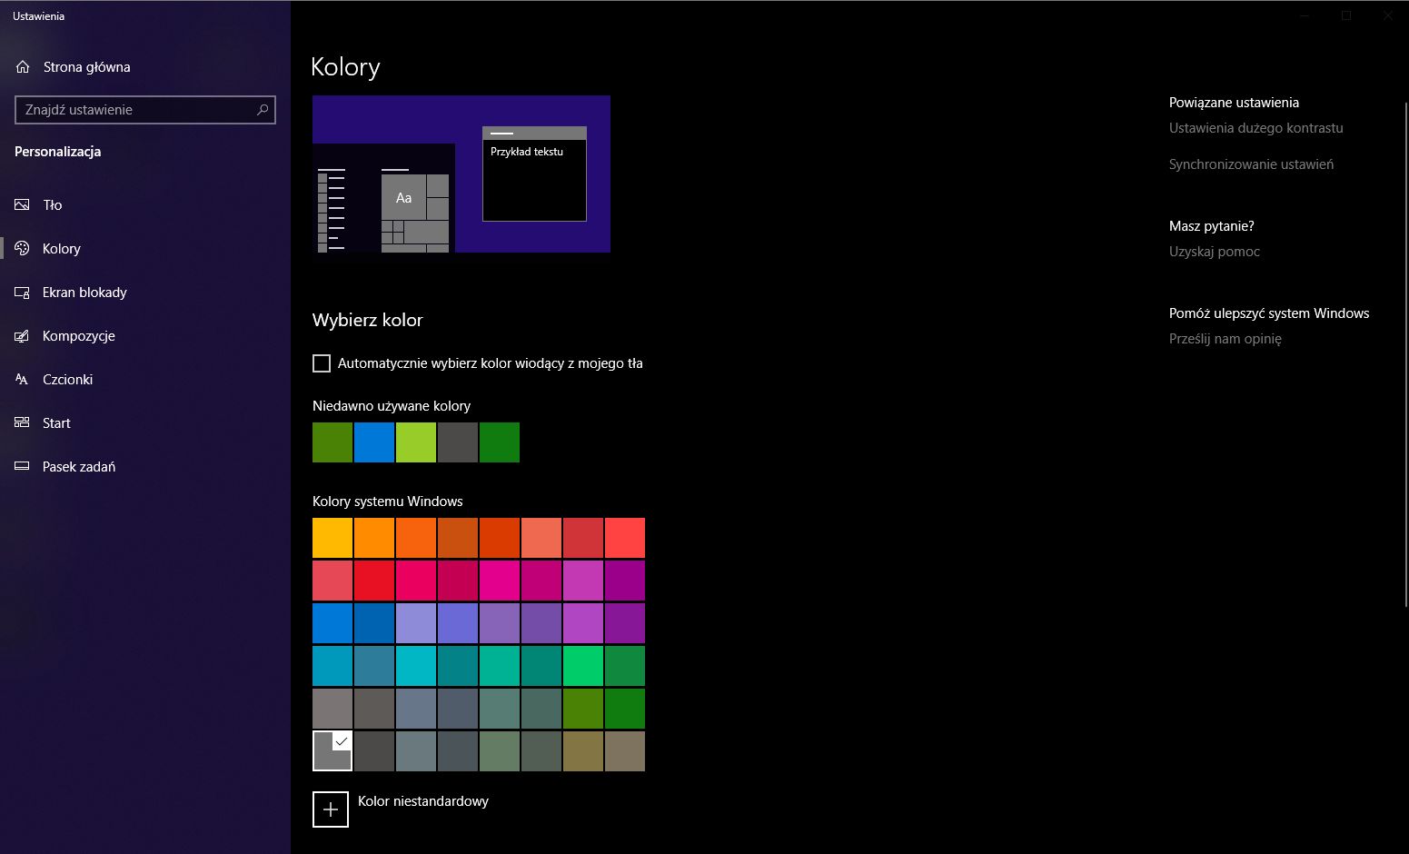Open Start settings via its grid icon
Screen dimensions: 1409x854
(x=22, y=422)
